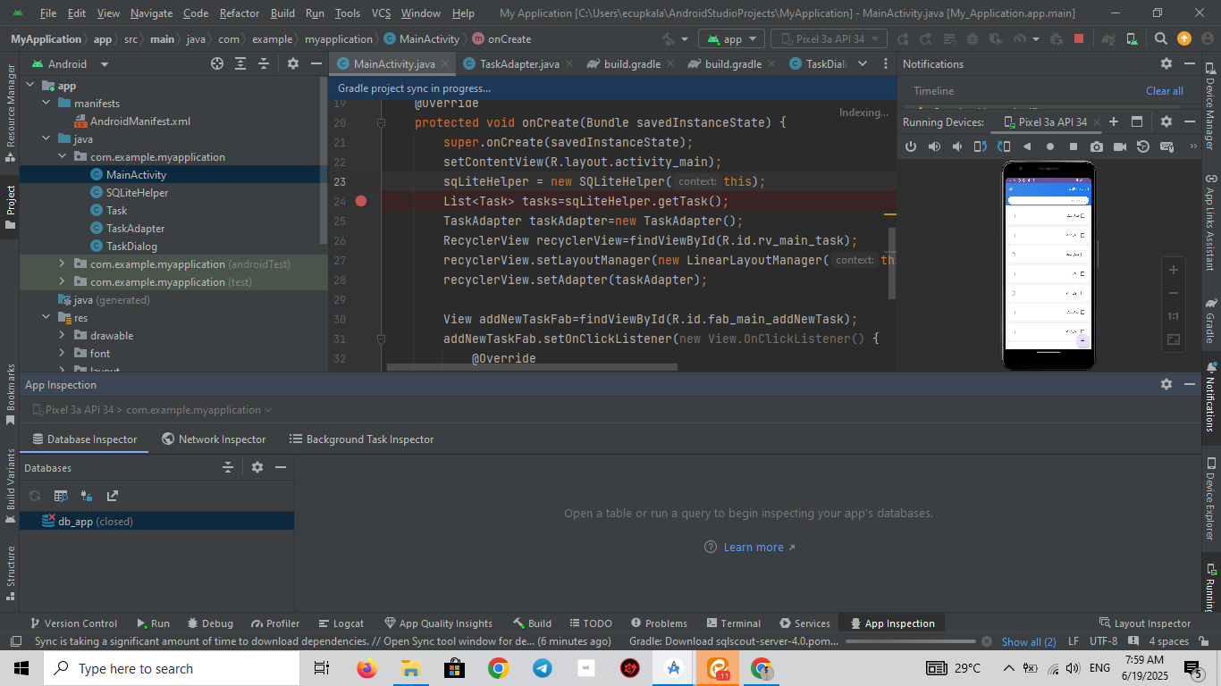Screen dimensions: 1221x686
Task: Click Learn more link
Action: click(753, 548)
